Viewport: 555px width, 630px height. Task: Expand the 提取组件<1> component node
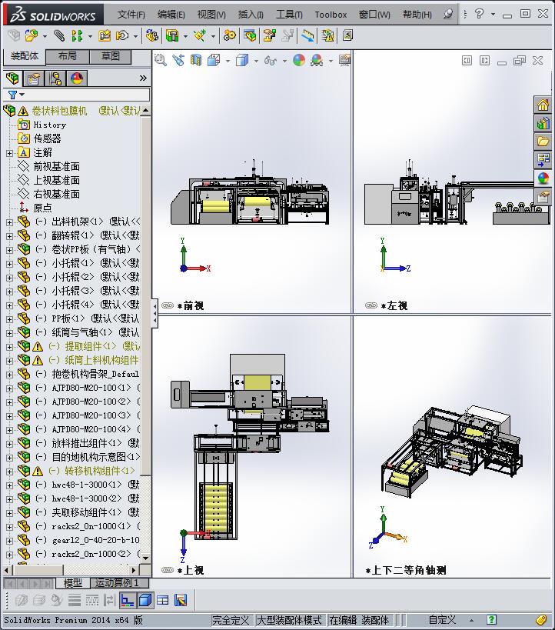pyautogui.click(x=10, y=347)
